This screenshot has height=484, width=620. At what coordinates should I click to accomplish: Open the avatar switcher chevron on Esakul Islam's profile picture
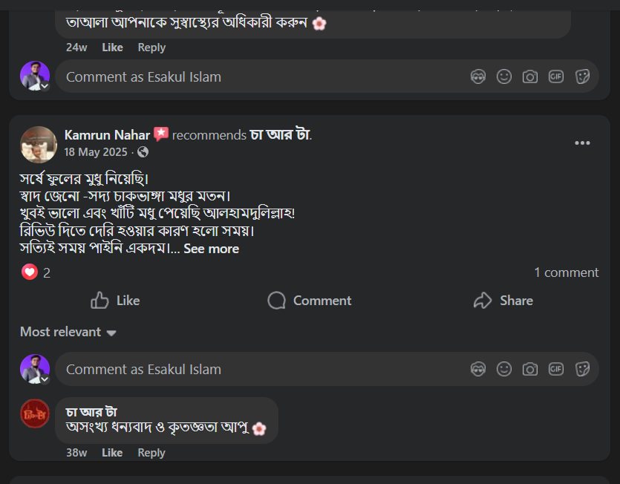(45, 379)
